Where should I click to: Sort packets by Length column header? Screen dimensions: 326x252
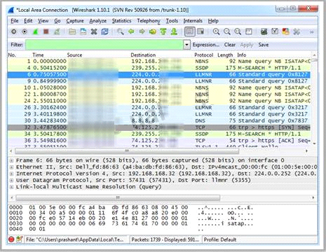225,55
